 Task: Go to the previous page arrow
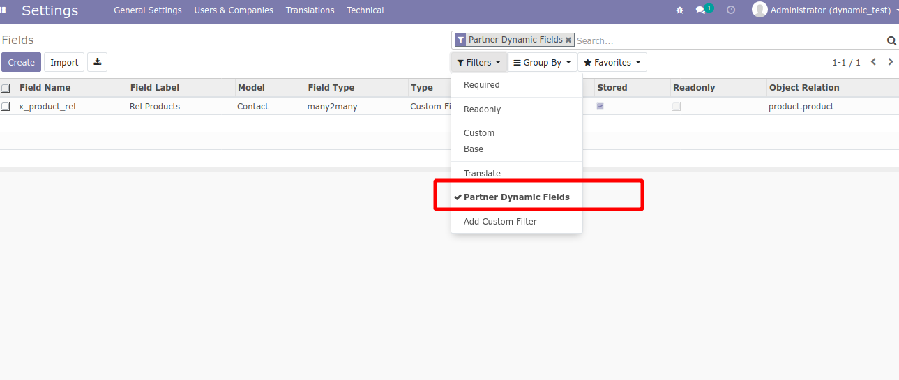pos(873,62)
